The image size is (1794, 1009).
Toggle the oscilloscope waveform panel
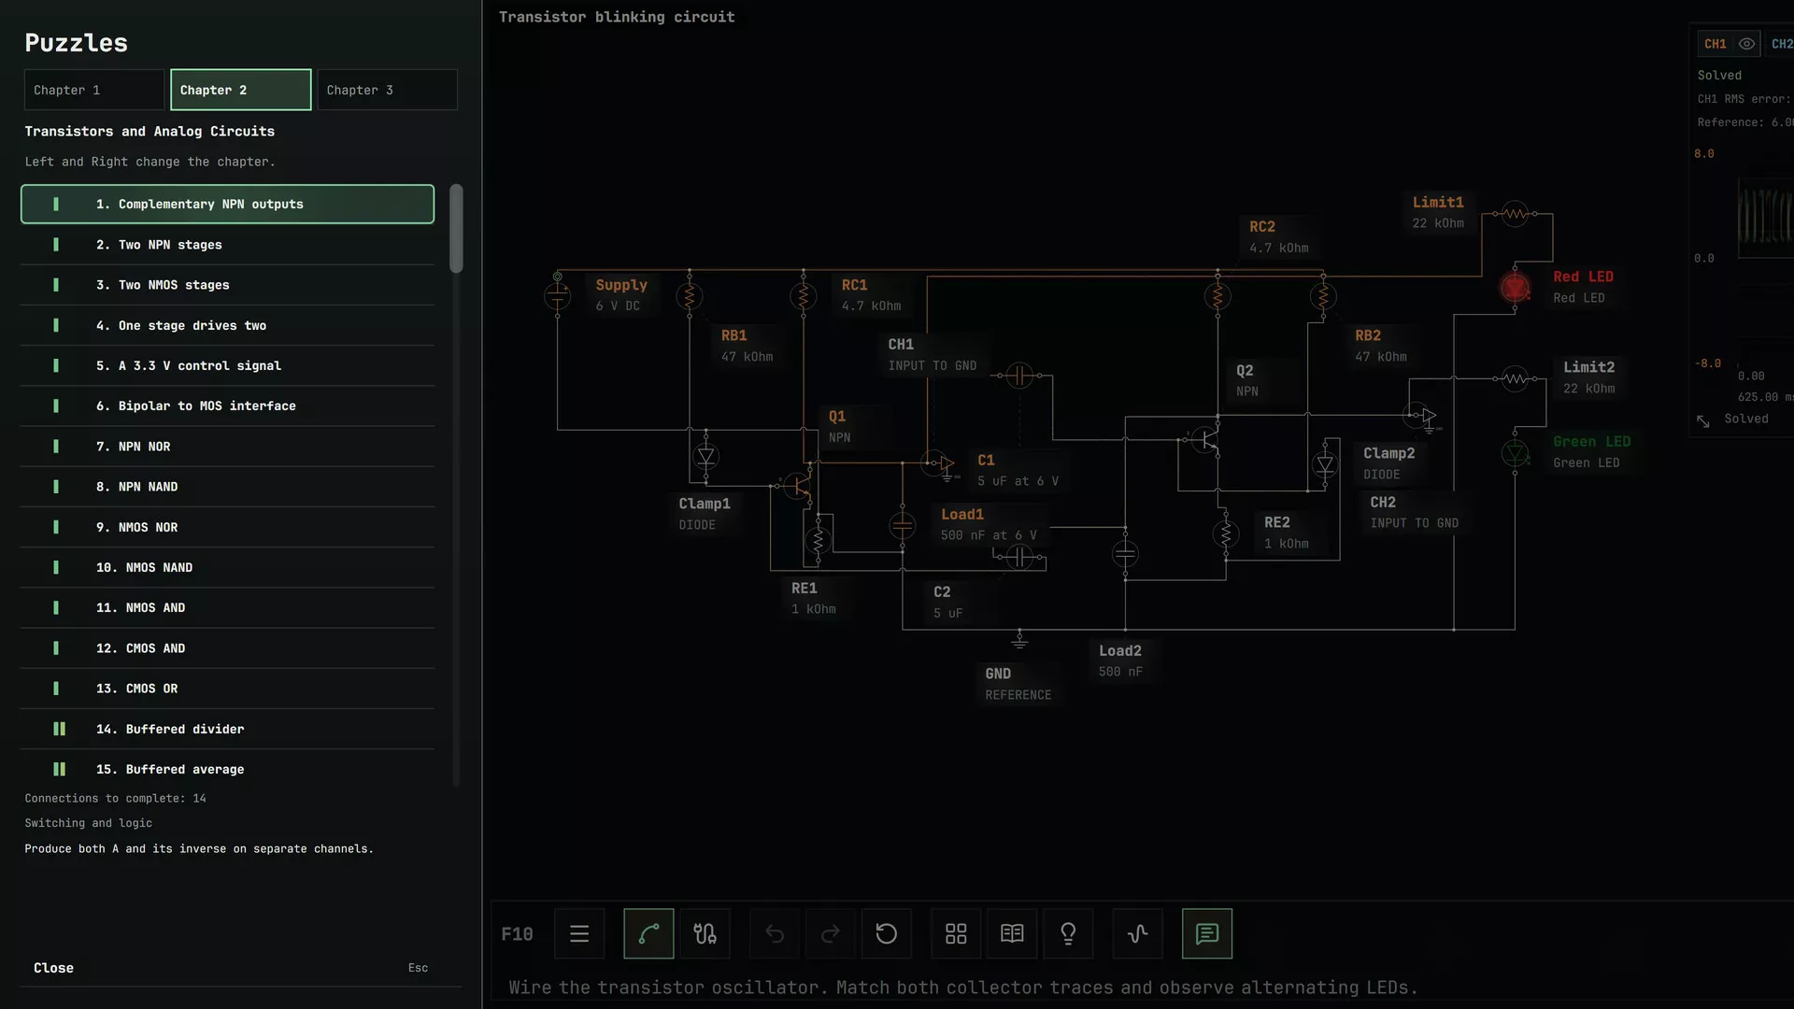click(1137, 933)
